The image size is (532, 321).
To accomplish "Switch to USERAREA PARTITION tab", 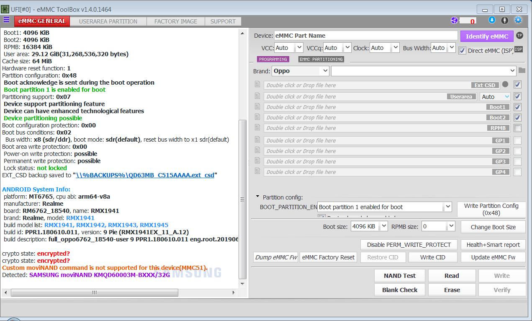I will [x=108, y=21].
